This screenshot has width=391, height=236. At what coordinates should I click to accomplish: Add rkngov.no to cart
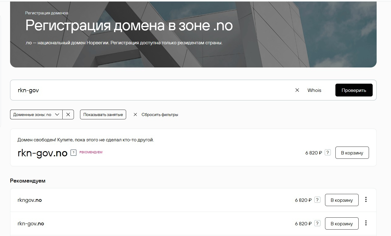[342, 200]
